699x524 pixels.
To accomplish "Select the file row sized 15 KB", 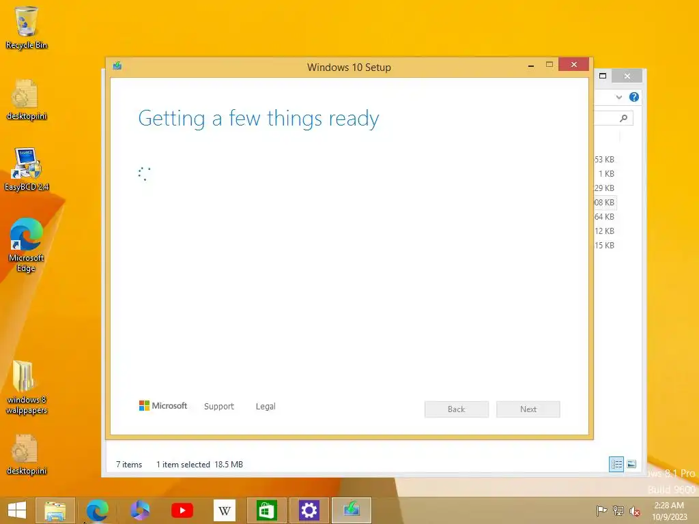I will click(x=605, y=245).
